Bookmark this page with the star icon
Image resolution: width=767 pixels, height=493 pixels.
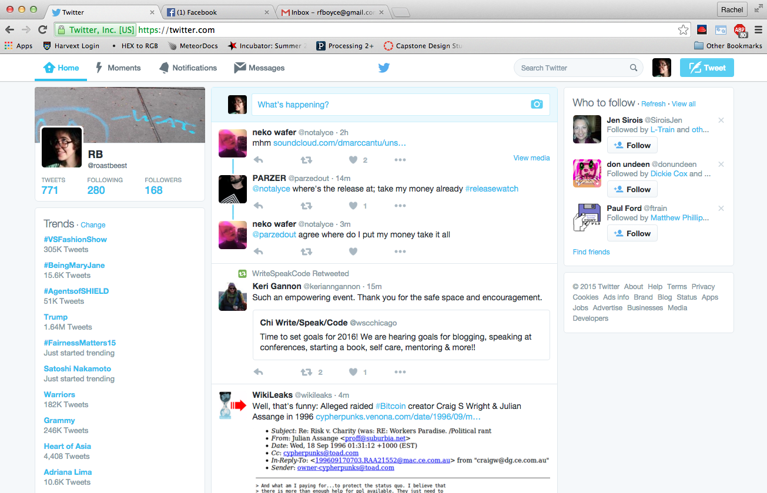[683, 30]
